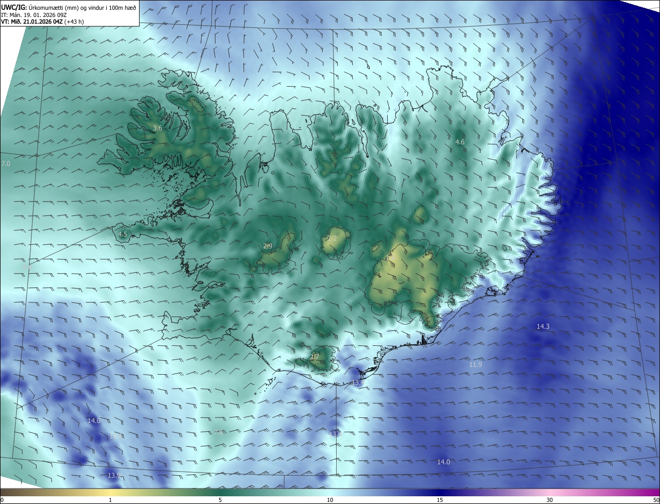This screenshot has width=660, height=504.
Task: Click the '50' tick label on the color scale
Action: [x=656, y=500]
